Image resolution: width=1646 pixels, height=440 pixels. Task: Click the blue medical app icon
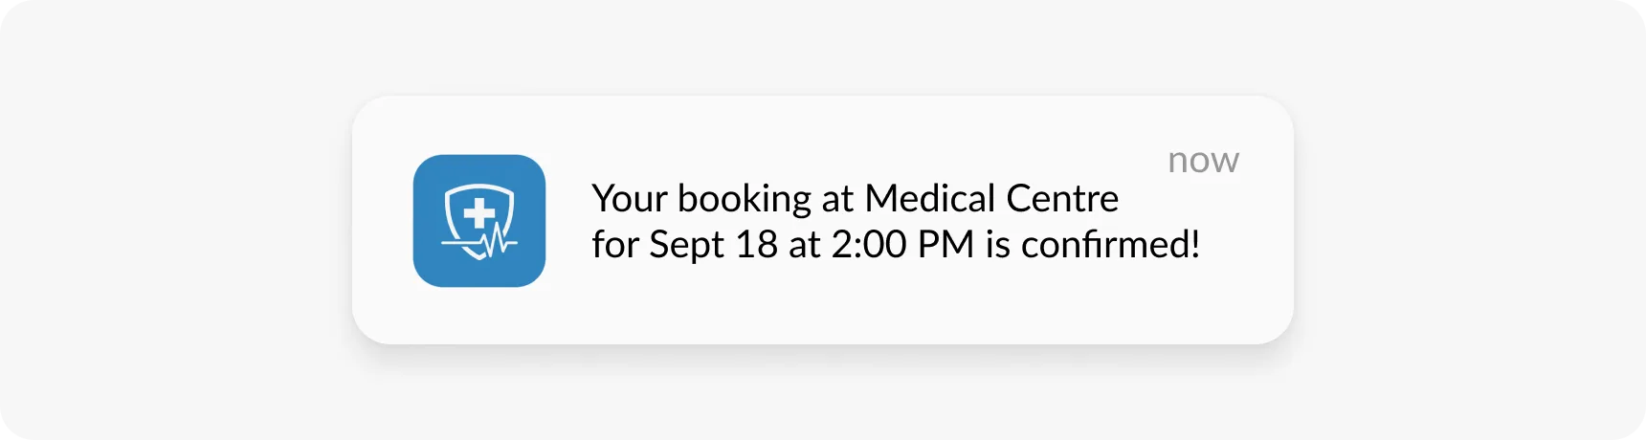478,221
